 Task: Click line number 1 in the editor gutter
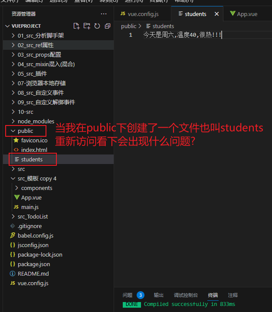click(x=131, y=35)
